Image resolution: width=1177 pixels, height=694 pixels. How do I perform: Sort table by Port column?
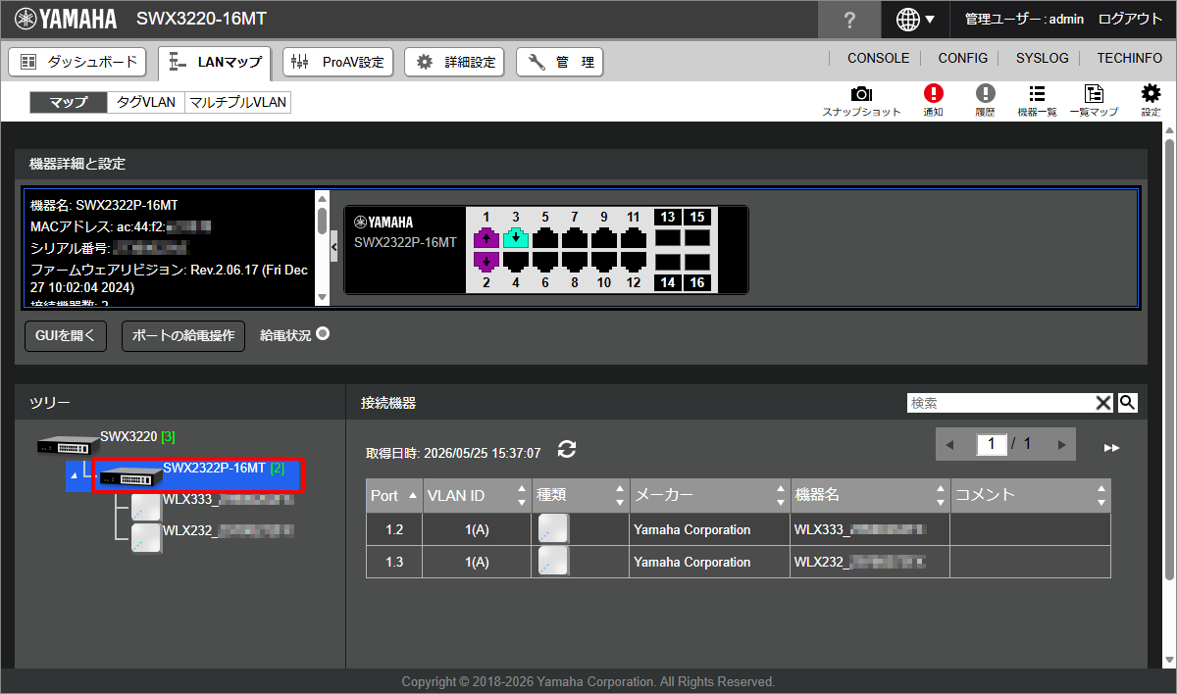pyautogui.click(x=395, y=495)
